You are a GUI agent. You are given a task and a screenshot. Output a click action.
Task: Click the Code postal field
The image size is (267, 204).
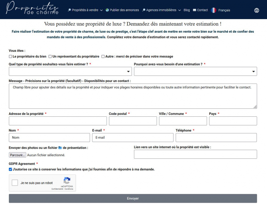point(133,121)
